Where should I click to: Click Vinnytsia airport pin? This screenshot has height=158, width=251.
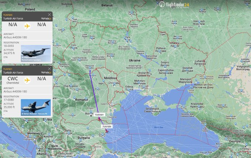[112, 55]
